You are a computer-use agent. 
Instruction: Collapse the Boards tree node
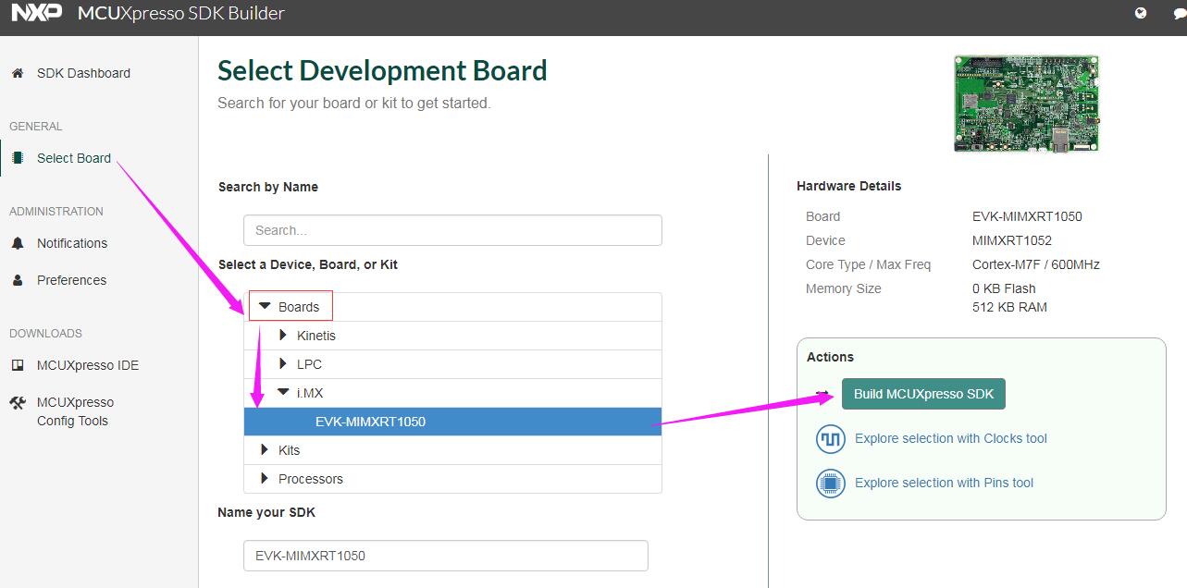[266, 306]
